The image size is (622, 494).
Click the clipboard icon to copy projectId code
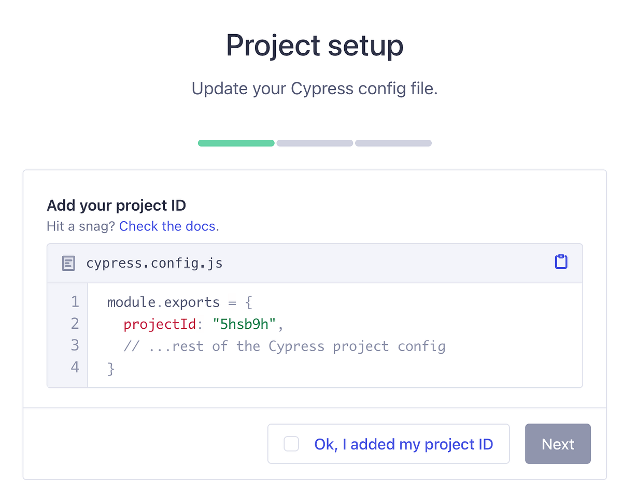click(561, 262)
